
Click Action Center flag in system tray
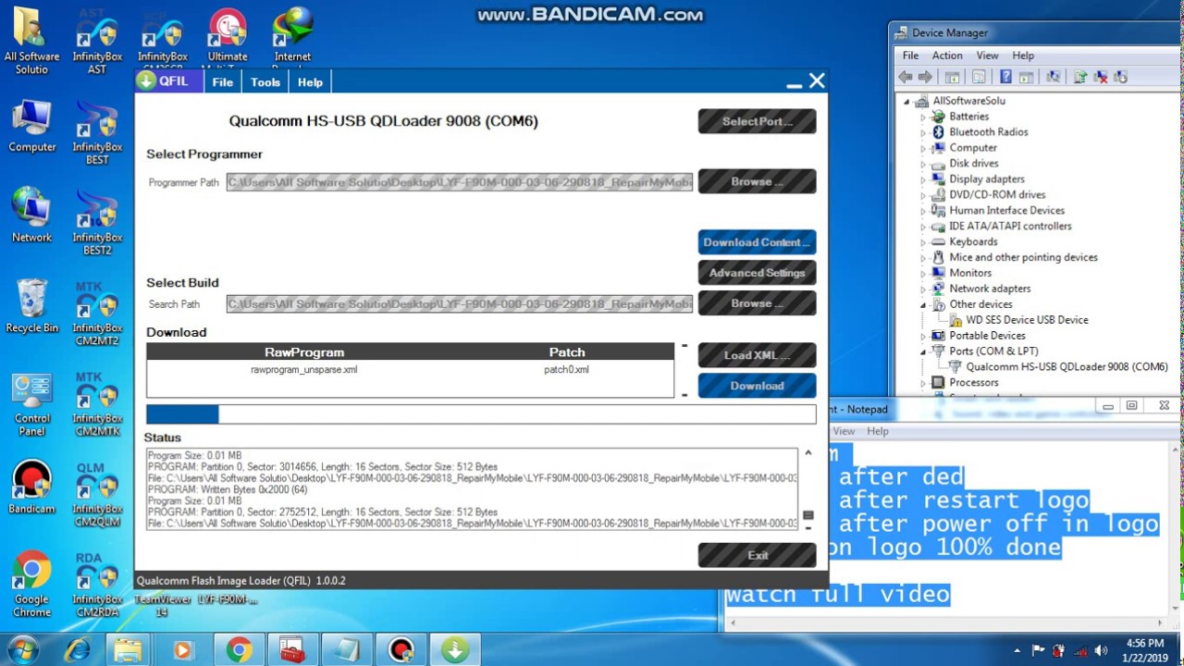(x=1038, y=650)
